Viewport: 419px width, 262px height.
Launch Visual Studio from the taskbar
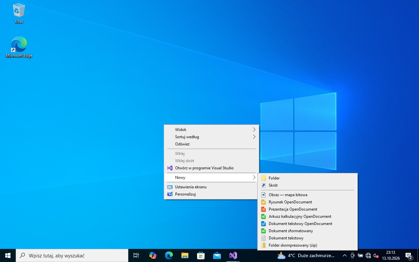coord(233,255)
